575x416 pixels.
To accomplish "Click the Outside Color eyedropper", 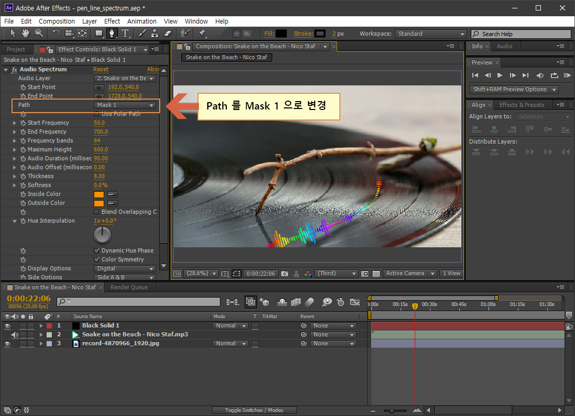I will coord(113,203).
